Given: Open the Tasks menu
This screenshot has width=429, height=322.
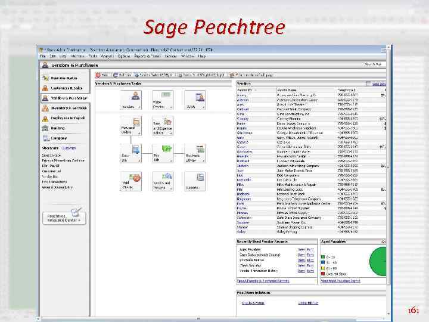Looking at the screenshot, I should click(x=93, y=56).
